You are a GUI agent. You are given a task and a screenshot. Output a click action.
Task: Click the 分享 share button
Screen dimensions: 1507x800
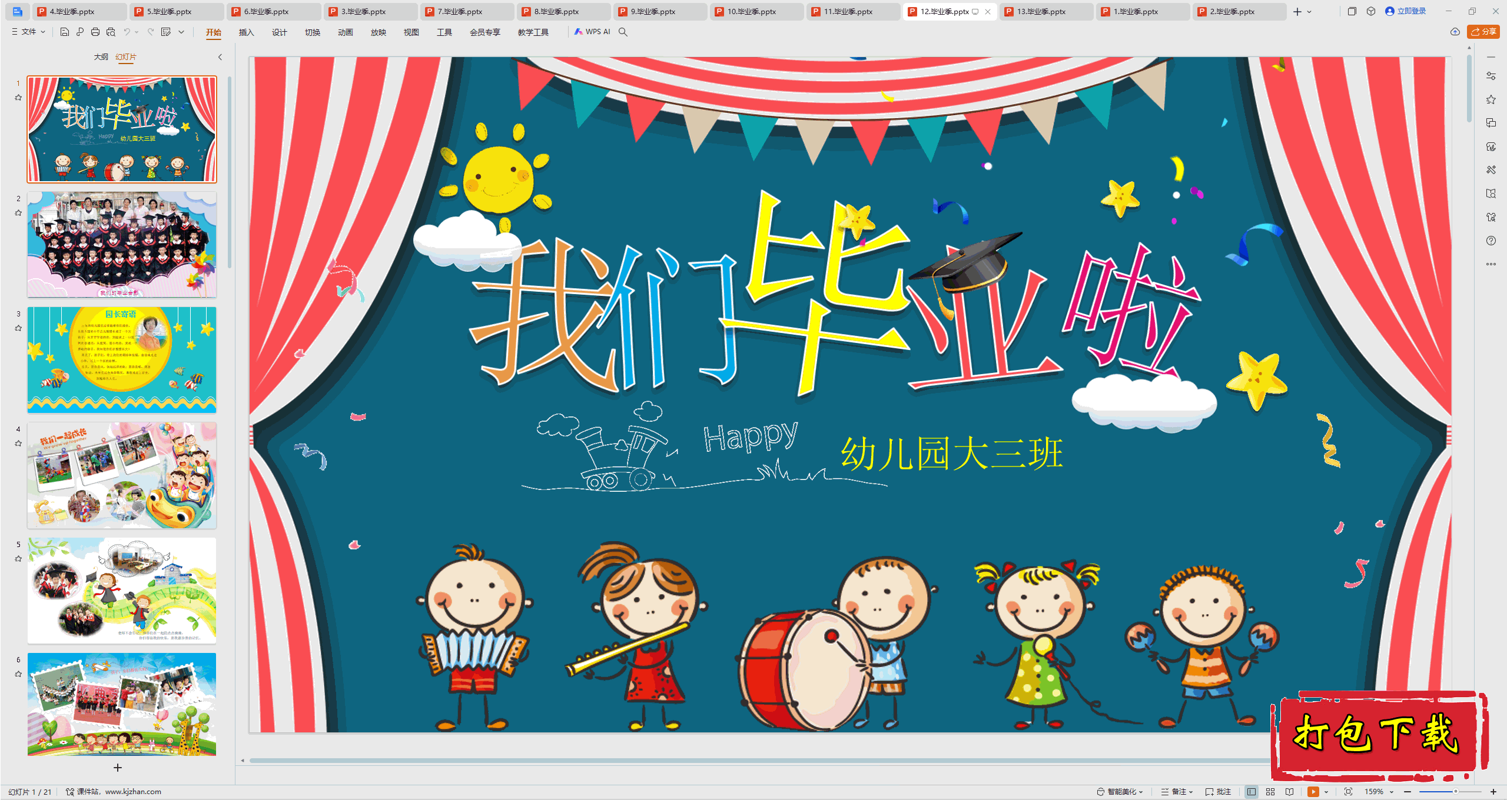click(x=1483, y=32)
